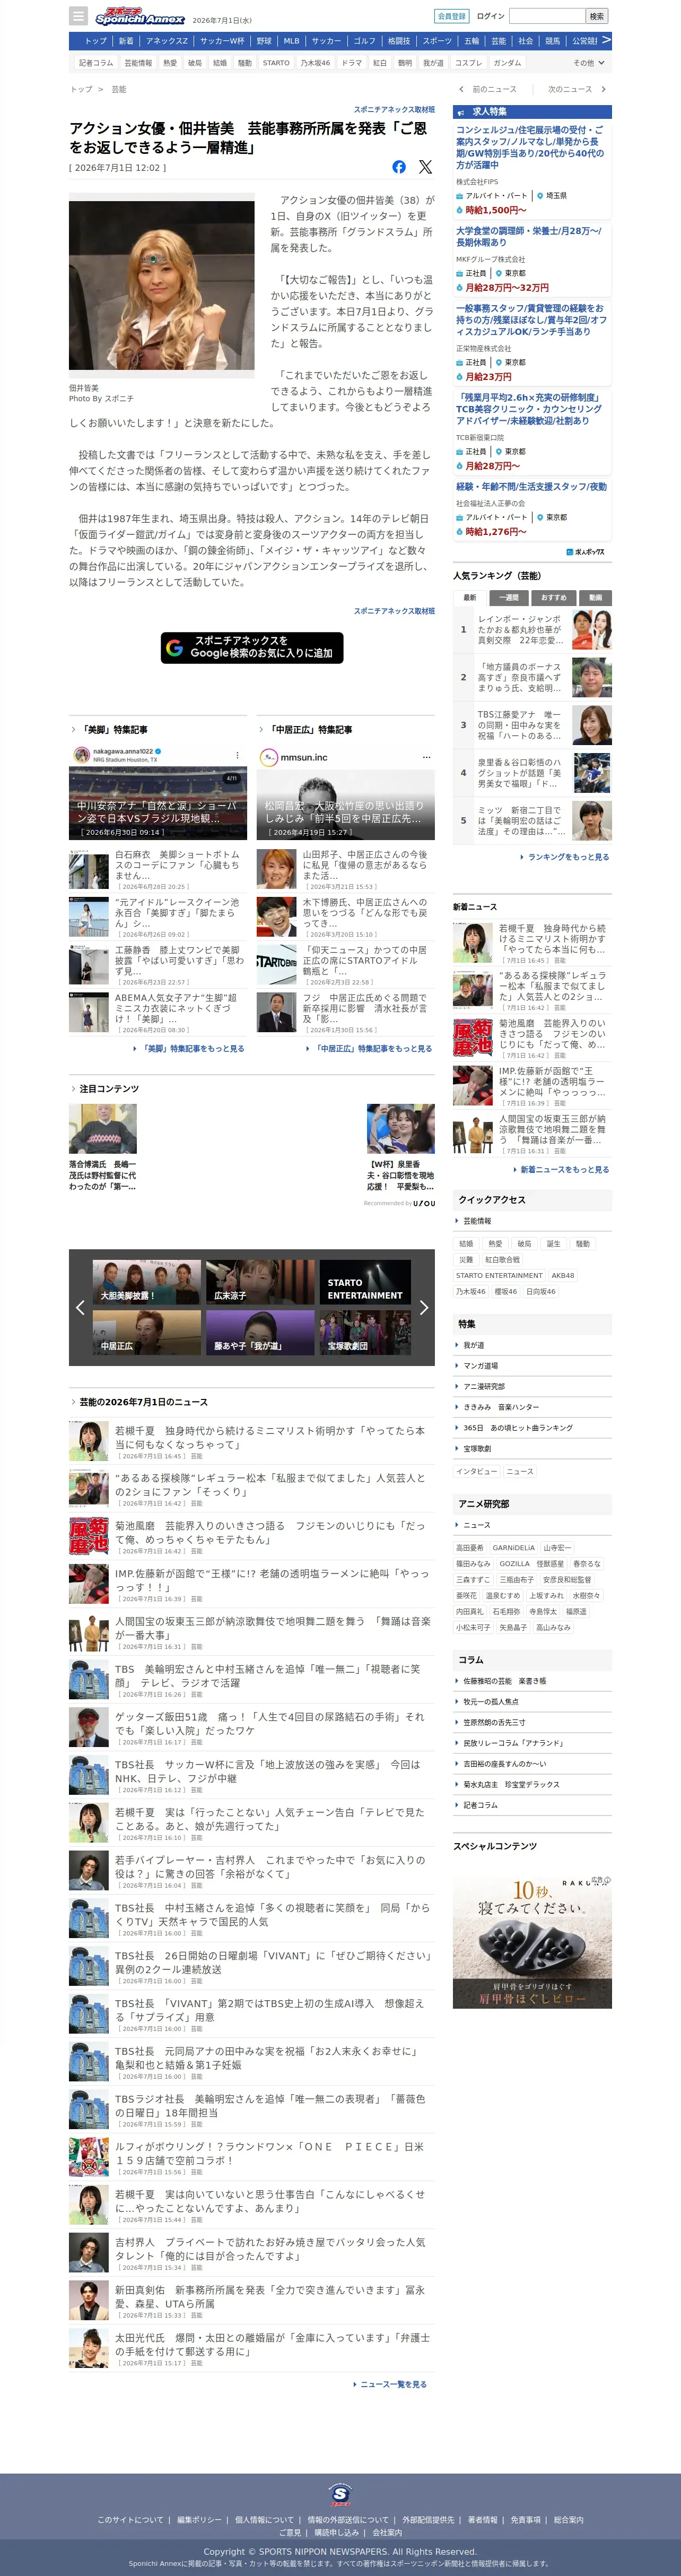Open トップ breadcrumb link
Screen dimensions: 681x2576
(x=81, y=89)
